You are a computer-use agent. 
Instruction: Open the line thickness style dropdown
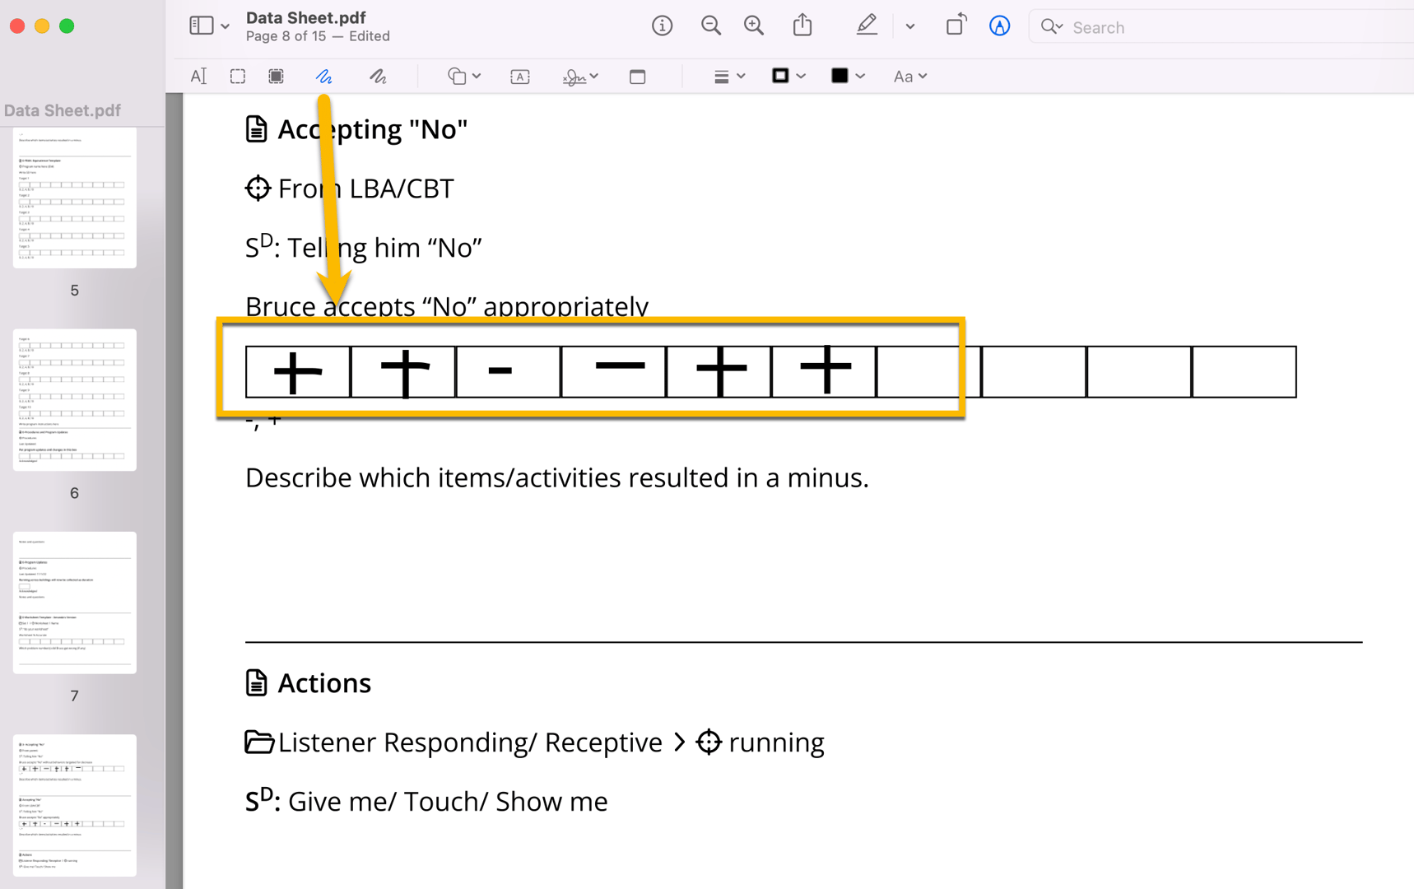point(728,76)
